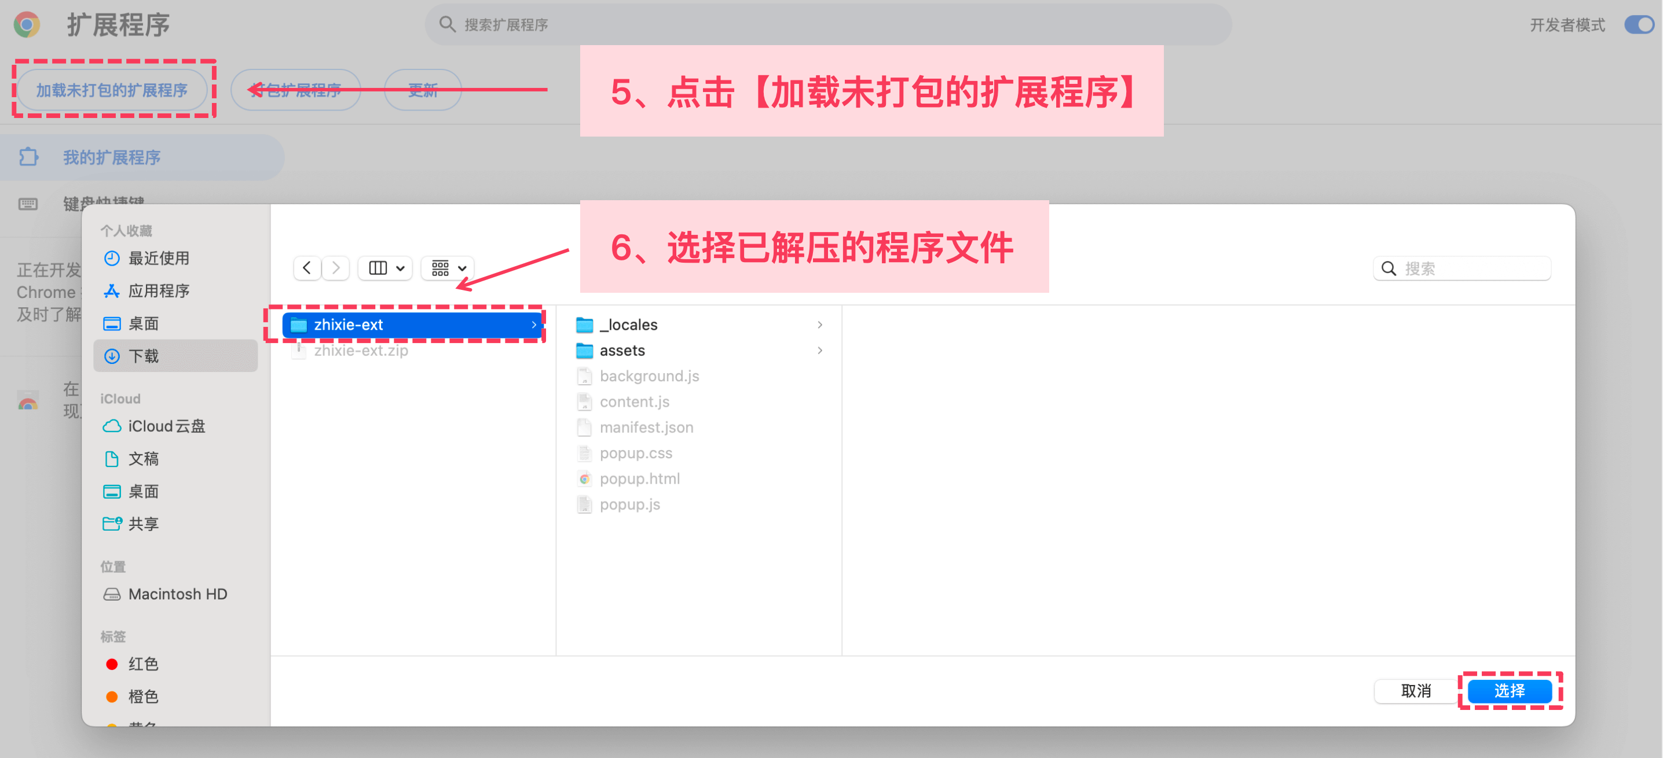Click the cloud icon for iCloud云盘
The width and height of the screenshot is (1663, 758).
[x=112, y=426]
